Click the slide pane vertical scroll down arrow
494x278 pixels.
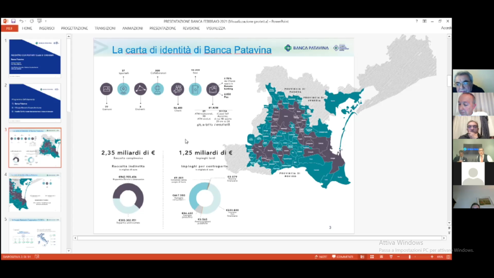(449, 223)
